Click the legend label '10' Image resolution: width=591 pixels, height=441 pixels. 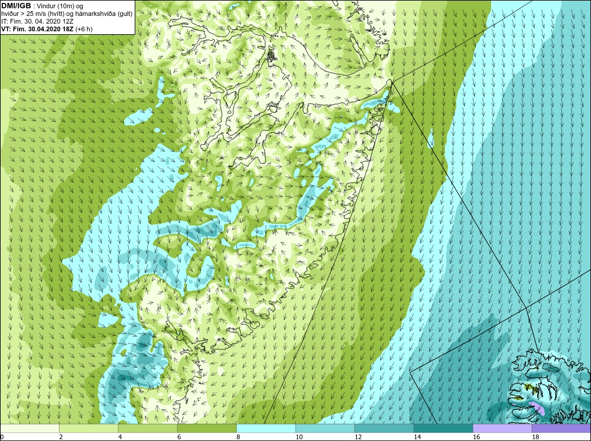click(x=299, y=437)
